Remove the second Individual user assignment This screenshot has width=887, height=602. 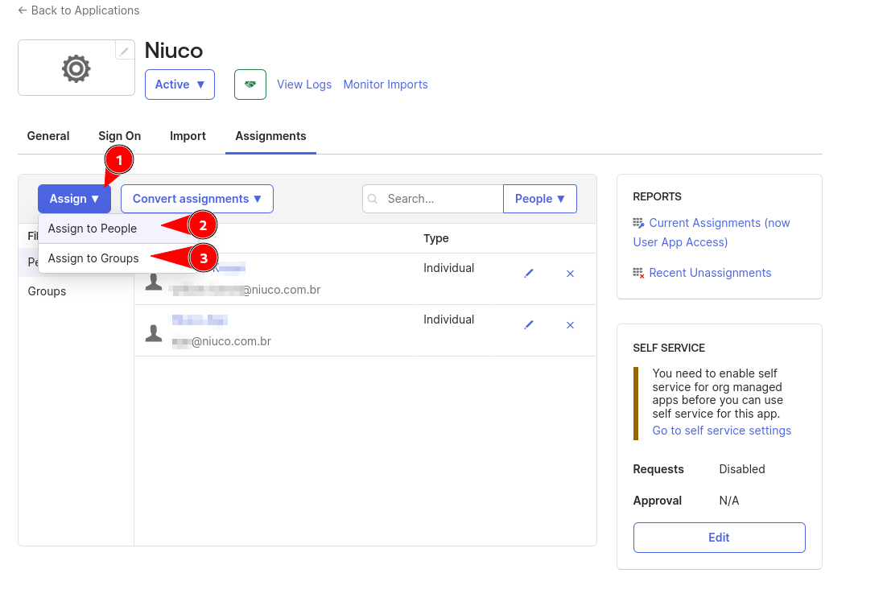(570, 325)
